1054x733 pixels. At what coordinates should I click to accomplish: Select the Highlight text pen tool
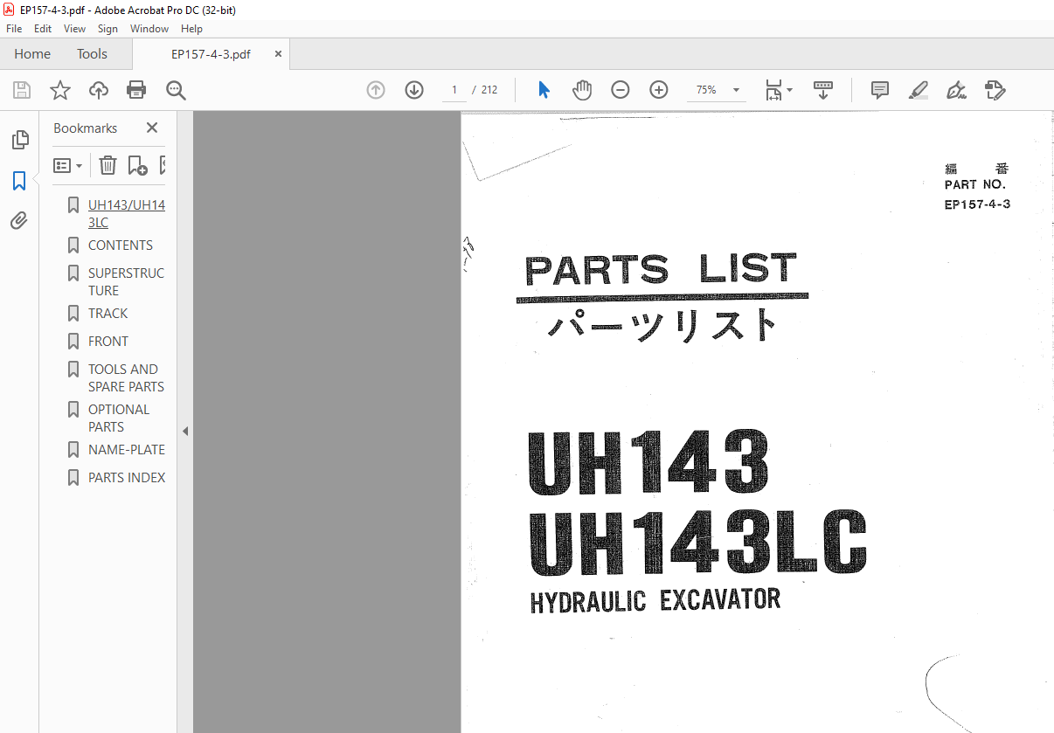(x=918, y=90)
